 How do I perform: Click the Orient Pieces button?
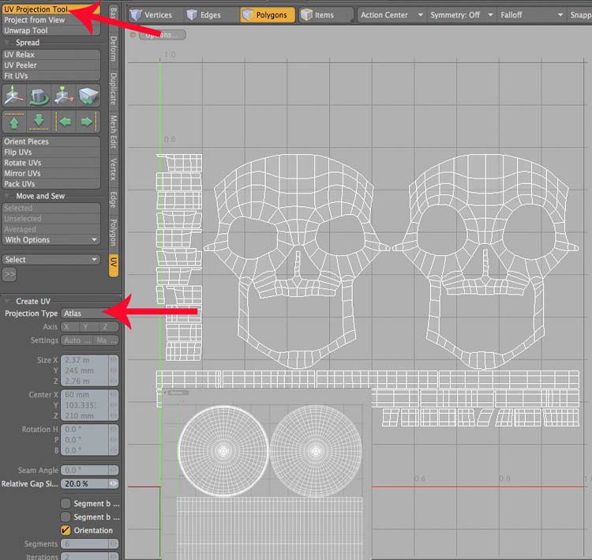pyautogui.click(x=51, y=141)
